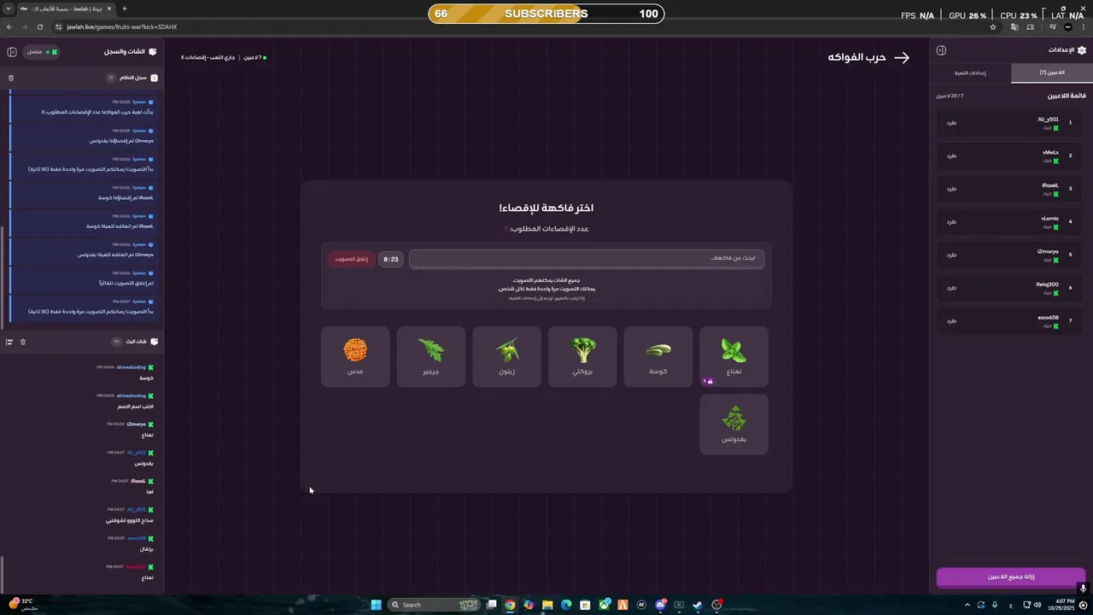This screenshot has width=1093, height=615.
Task: Click the back arrow next to حرب الفواكه
Action: [x=902, y=57]
